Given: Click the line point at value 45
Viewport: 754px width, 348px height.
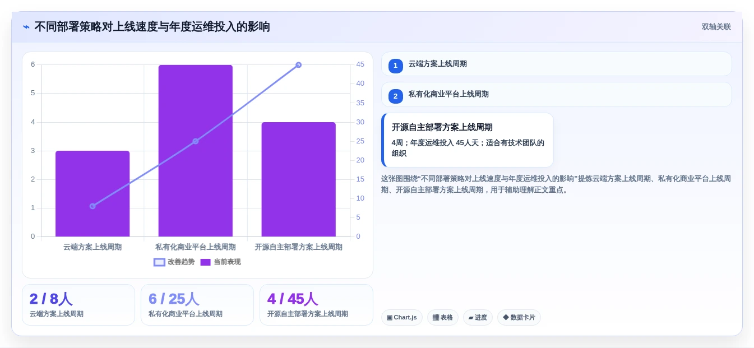Looking at the screenshot, I should pos(298,65).
